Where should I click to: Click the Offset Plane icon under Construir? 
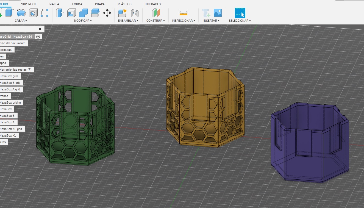click(x=156, y=13)
